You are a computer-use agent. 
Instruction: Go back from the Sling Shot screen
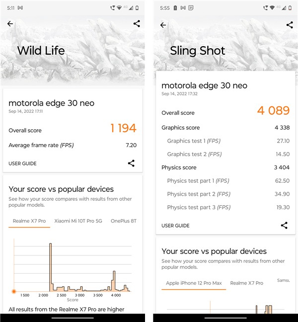(x=163, y=25)
